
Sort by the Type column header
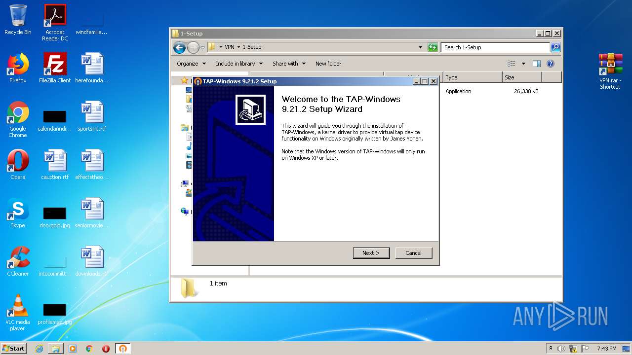pos(473,77)
